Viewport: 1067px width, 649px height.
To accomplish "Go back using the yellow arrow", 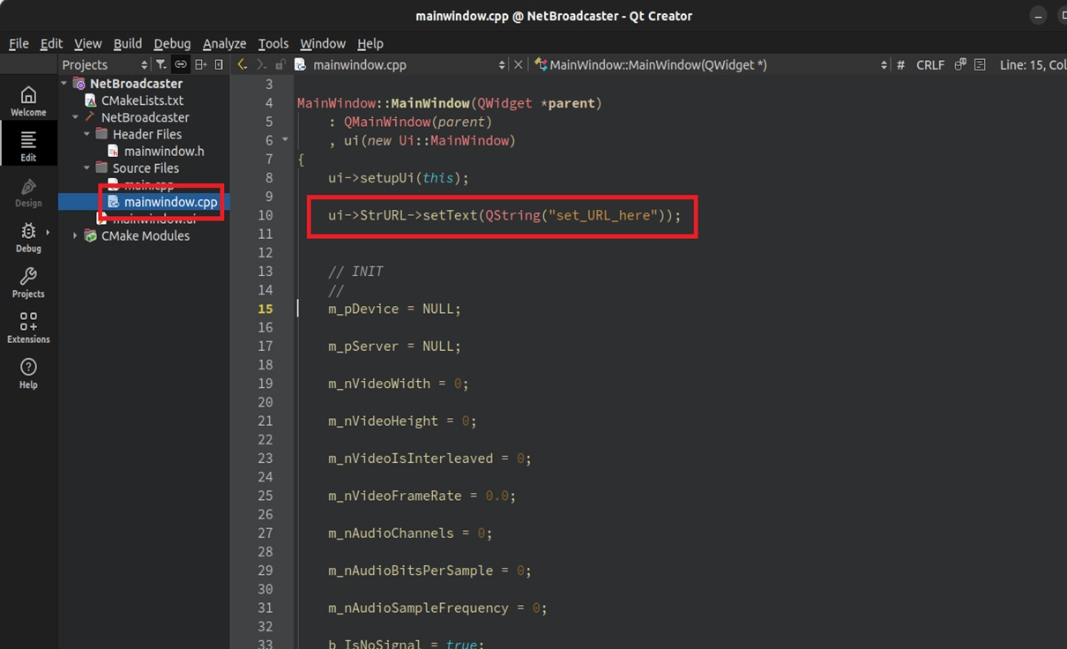I will (x=242, y=64).
